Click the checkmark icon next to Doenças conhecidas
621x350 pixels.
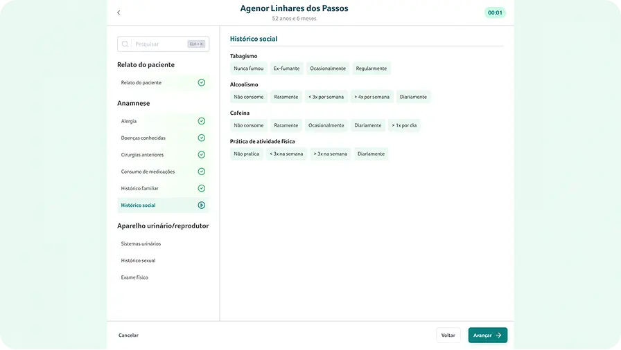[202, 138]
